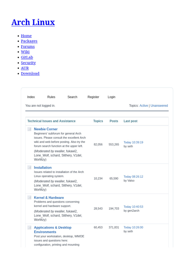194x259 pixels.
Task: Open last post Today 08:26:12
Action: click(x=133, y=177)
